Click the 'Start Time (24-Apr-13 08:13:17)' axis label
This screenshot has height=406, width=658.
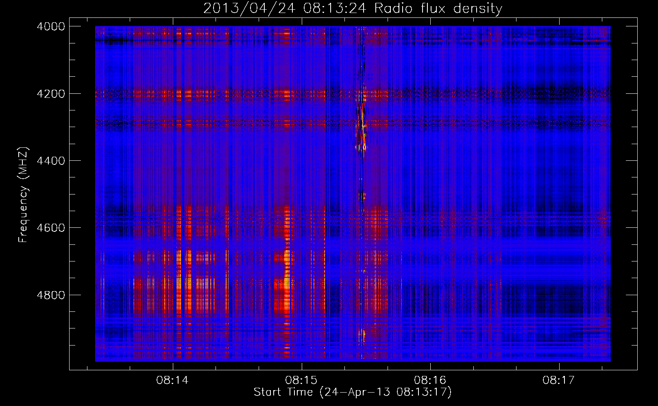[353, 392]
